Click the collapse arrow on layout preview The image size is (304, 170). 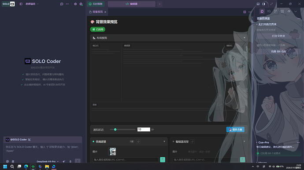point(244,38)
